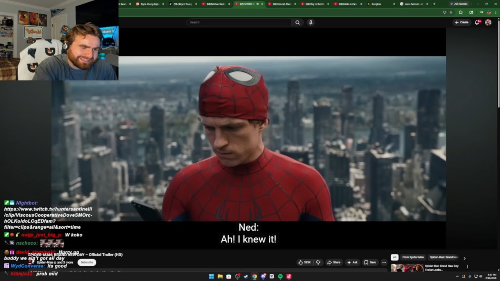
Task: Click the YouTube search magnifier button
Action: 297,22
